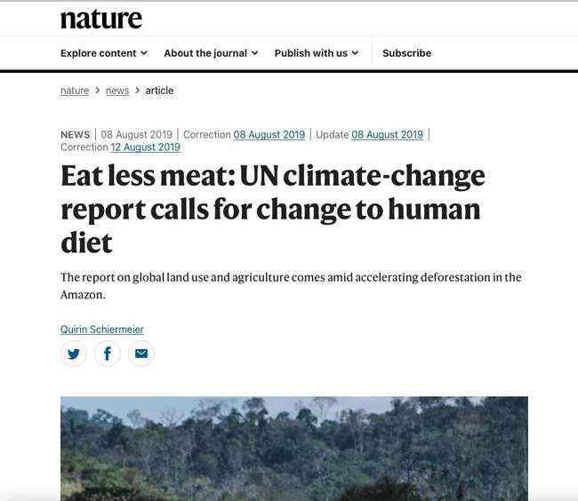Click the Nature logo
Screen dimensions: 578x501
click(100, 19)
